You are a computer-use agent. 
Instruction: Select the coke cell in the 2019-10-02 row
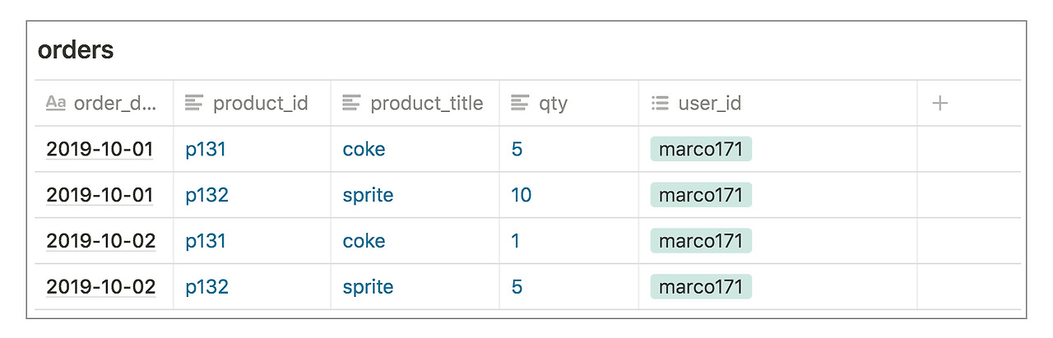point(364,241)
